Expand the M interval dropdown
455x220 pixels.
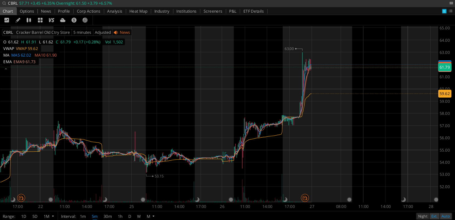[150, 216]
